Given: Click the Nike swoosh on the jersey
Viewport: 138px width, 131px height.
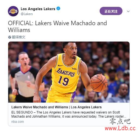Looking at the screenshot, I should click(60, 65).
